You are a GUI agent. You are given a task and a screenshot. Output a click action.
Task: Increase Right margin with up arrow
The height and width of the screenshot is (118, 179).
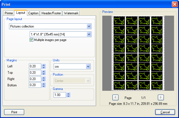click(x=43, y=78)
